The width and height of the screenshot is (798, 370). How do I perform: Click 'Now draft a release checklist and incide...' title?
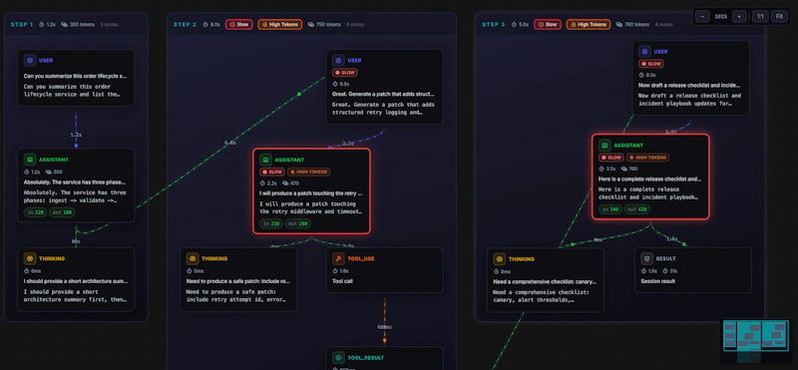click(690, 86)
